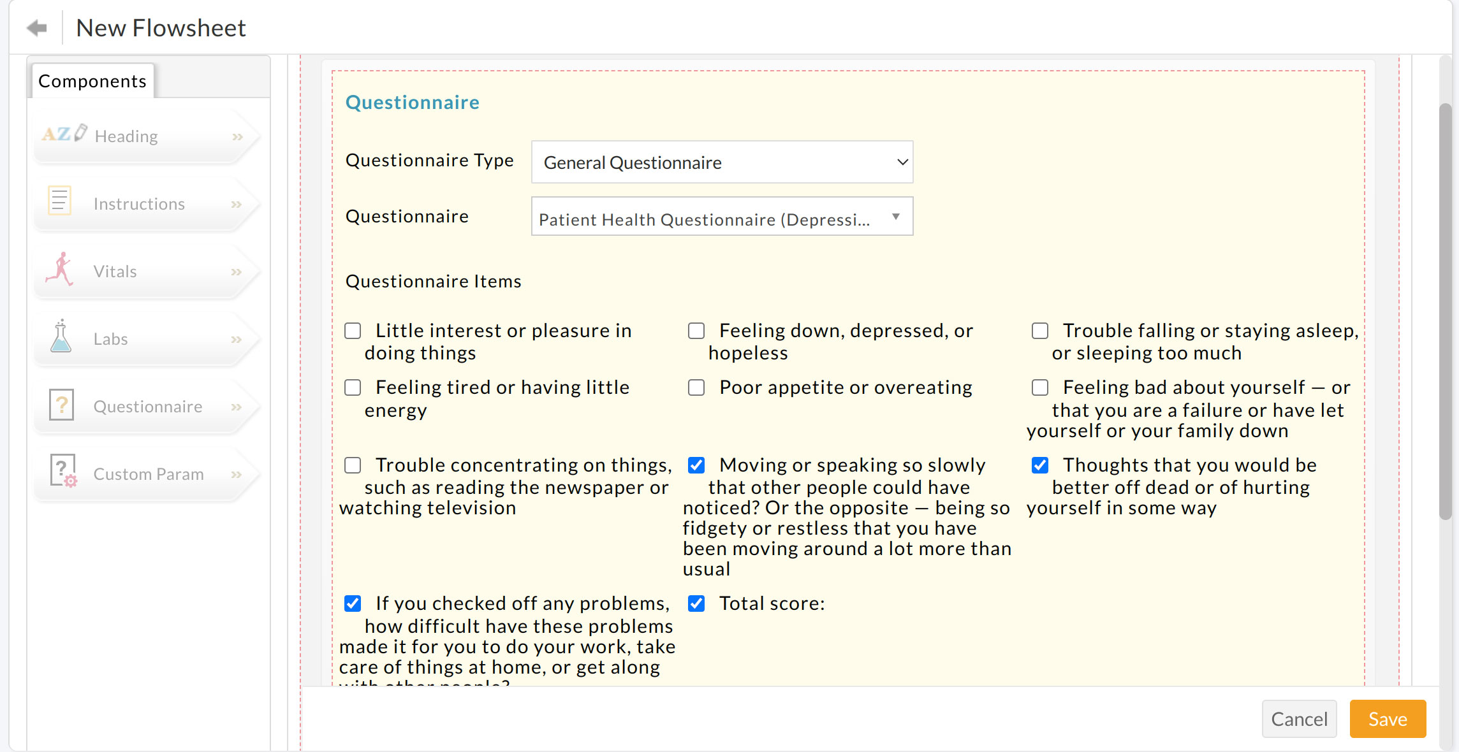The width and height of the screenshot is (1459, 752).
Task: Check 'Trouble falling or staying asleep'
Action: click(x=1039, y=330)
